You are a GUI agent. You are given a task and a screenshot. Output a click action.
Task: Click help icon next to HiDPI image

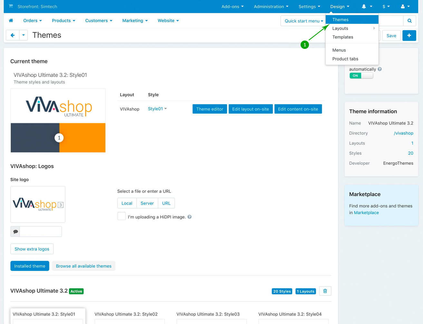point(189,217)
